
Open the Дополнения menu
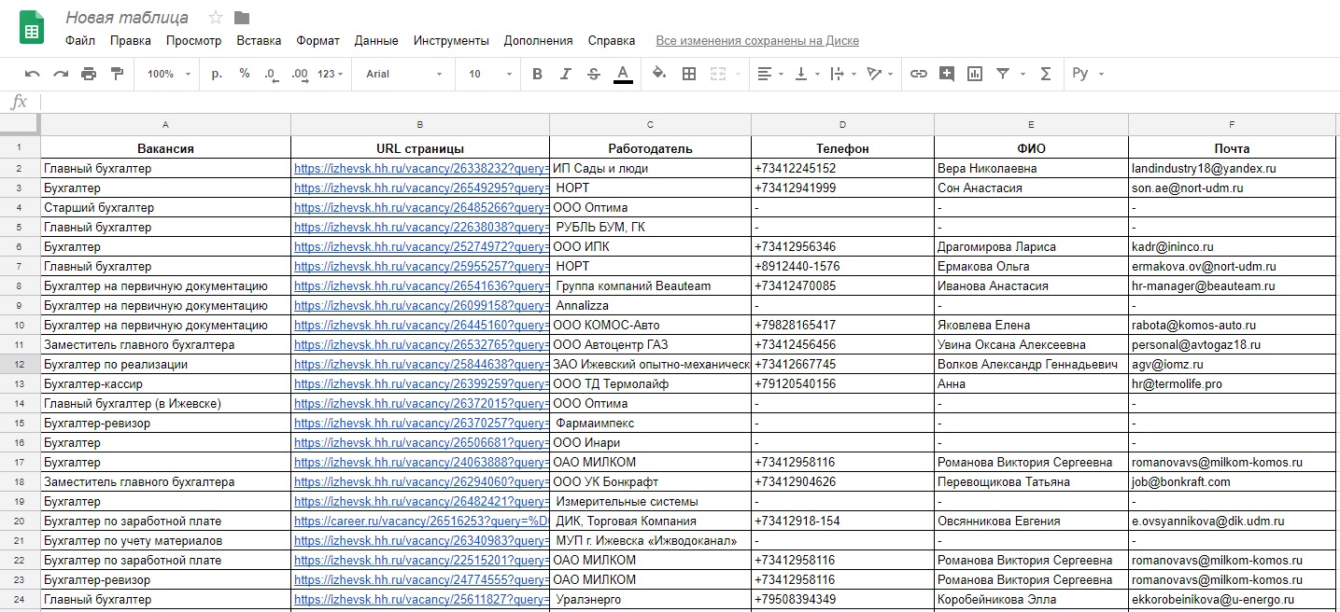(539, 41)
